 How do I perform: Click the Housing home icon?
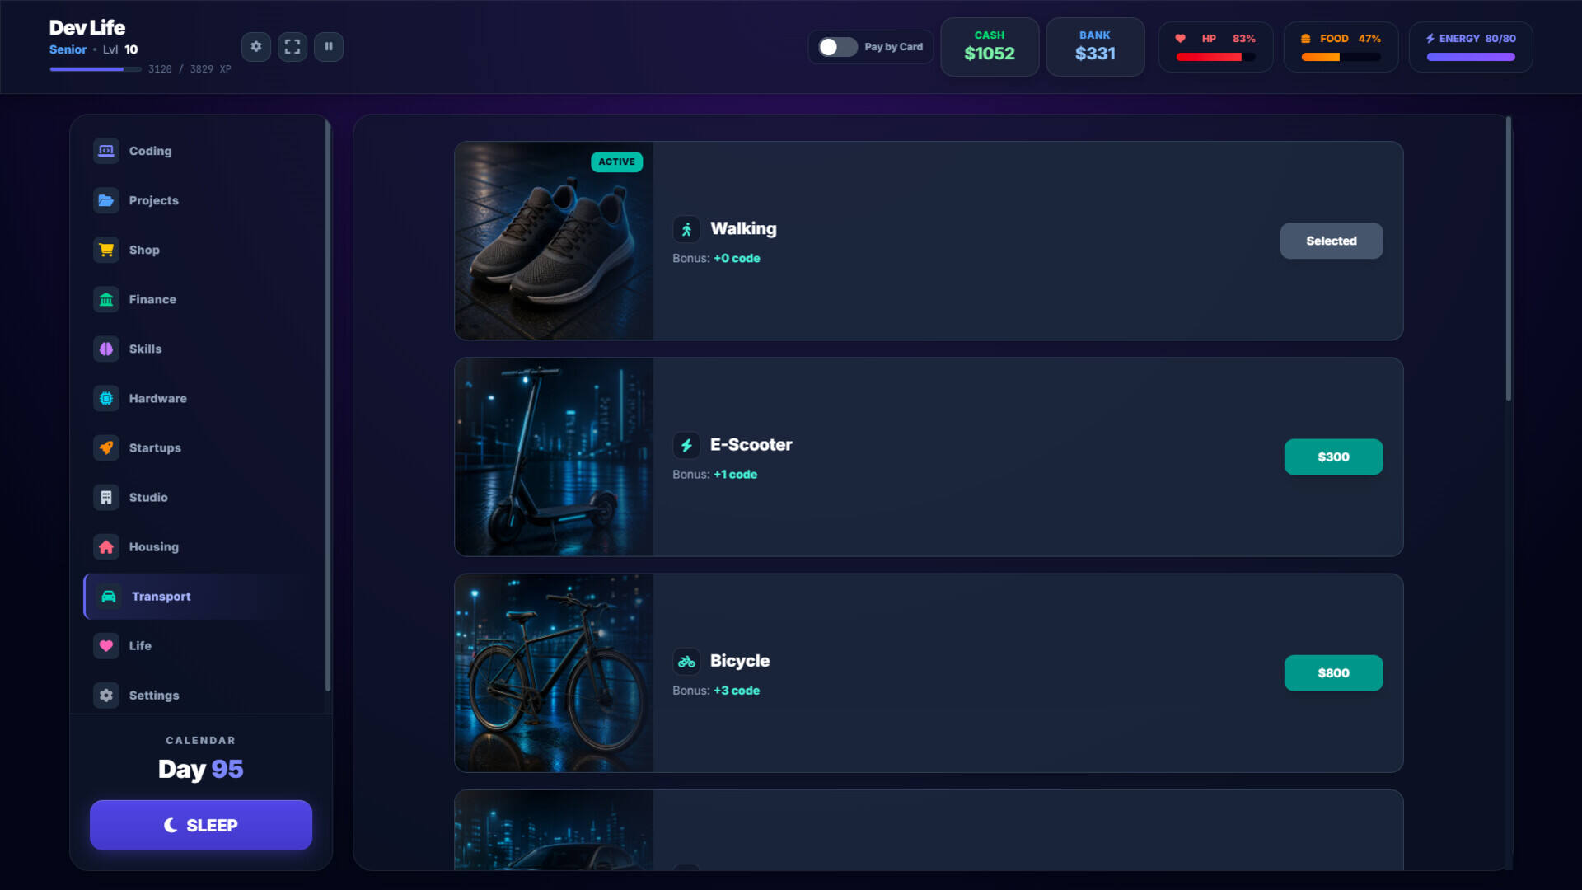(x=106, y=546)
